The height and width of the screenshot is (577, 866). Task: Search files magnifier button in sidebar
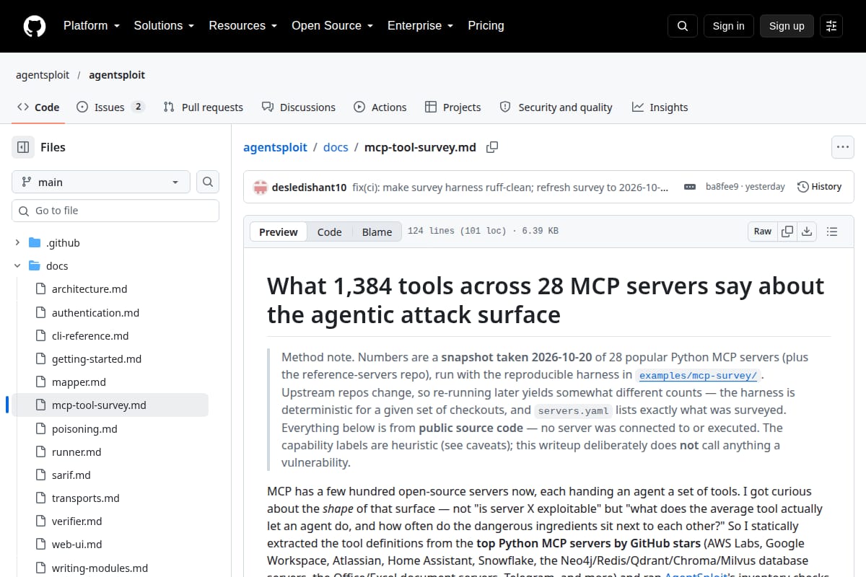pyautogui.click(x=208, y=182)
